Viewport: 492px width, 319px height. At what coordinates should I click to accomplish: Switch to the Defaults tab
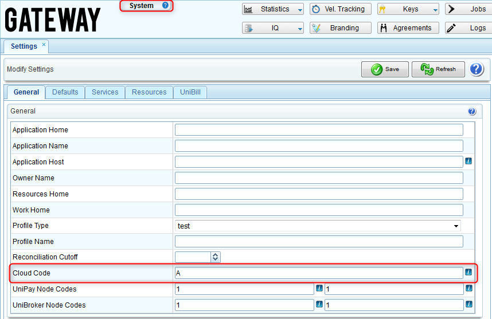click(65, 92)
